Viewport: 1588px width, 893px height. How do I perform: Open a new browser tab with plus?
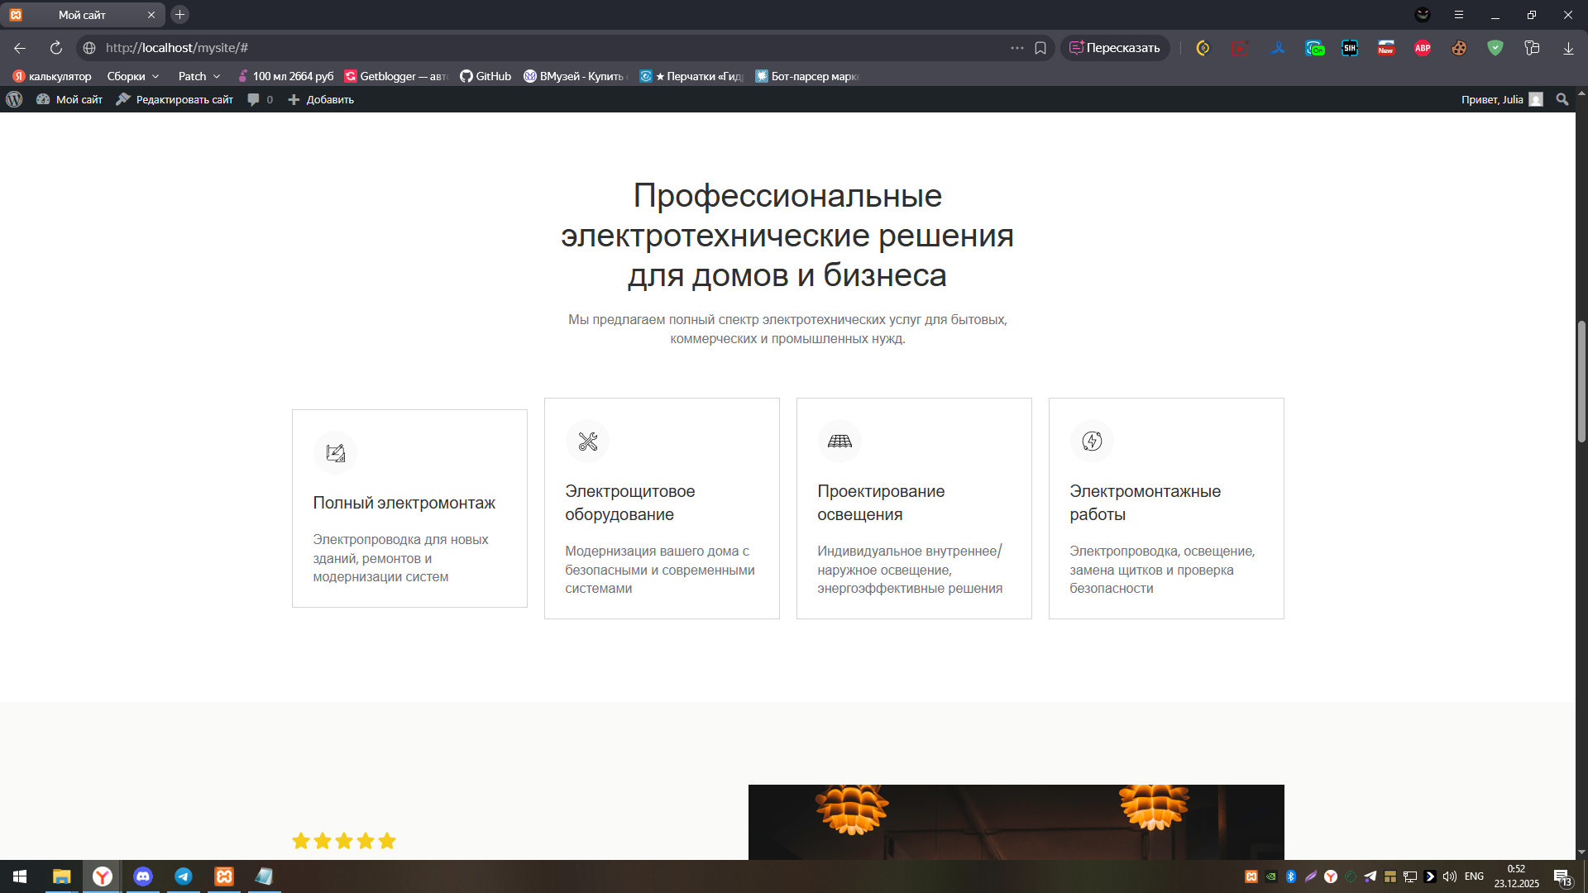[x=179, y=15]
